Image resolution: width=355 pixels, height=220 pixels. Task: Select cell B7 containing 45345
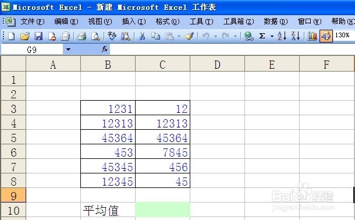[x=108, y=166]
